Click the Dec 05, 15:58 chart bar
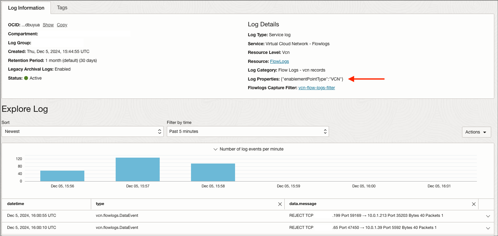This screenshot has height=236, width=498. 213,173
